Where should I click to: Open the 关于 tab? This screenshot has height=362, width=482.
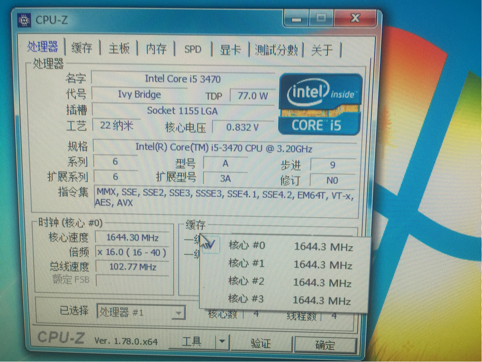[x=322, y=50]
